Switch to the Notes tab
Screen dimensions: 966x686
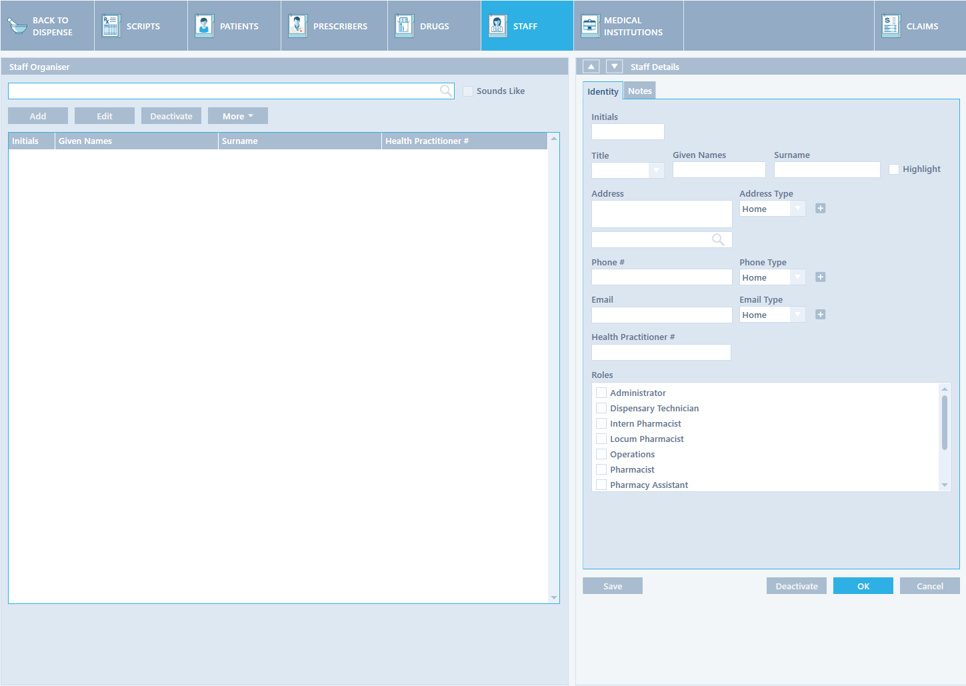click(639, 91)
